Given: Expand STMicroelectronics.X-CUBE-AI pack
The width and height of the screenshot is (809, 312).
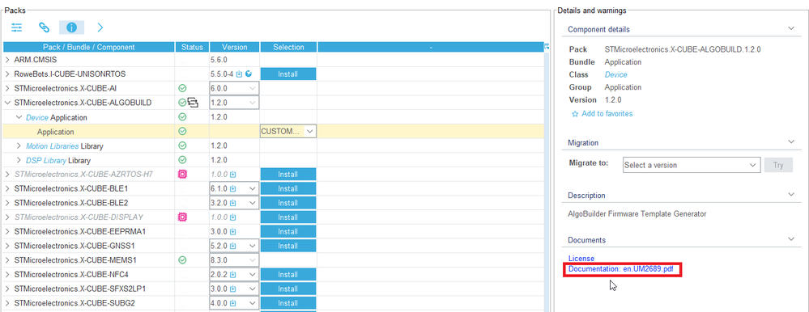Looking at the screenshot, I should pos(7,89).
